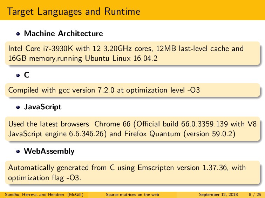The height and width of the screenshot is (198, 265).
Task: Click footer date 'September 12, 2018'
Action: tap(218, 195)
